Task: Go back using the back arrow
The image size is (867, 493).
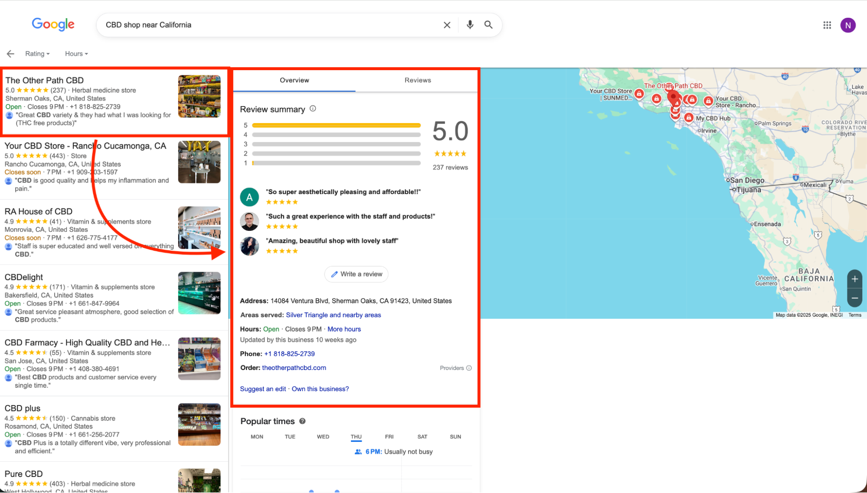Action: pos(10,53)
